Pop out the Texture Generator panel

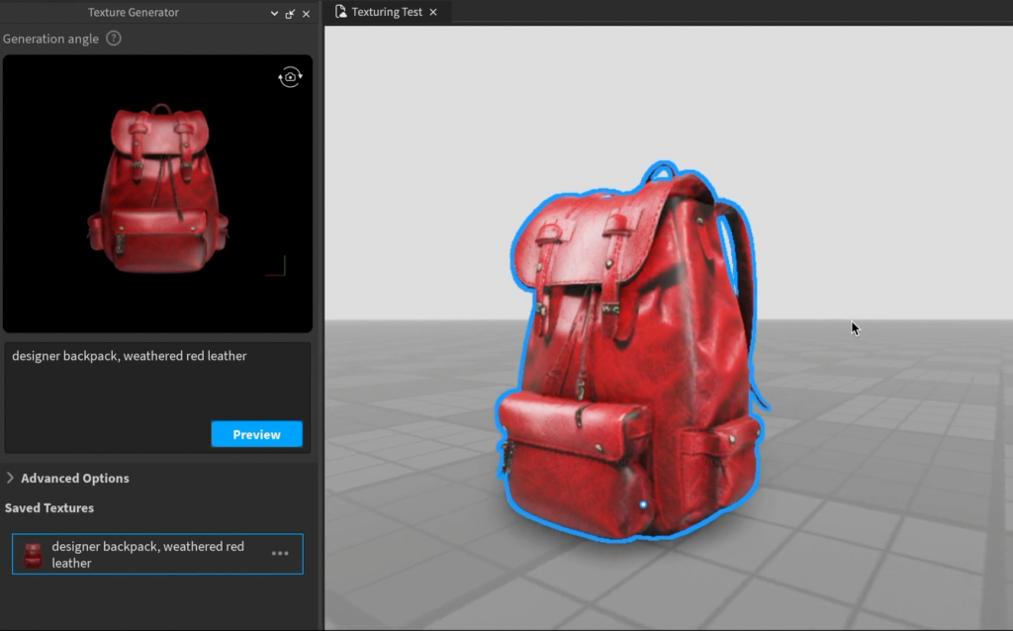click(x=290, y=14)
